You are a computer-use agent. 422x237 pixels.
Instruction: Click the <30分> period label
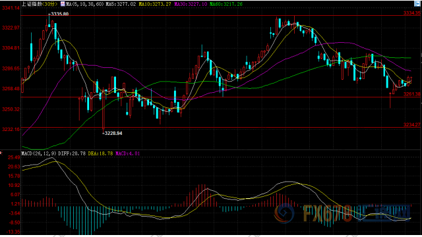pyautogui.click(x=49, y=4)
